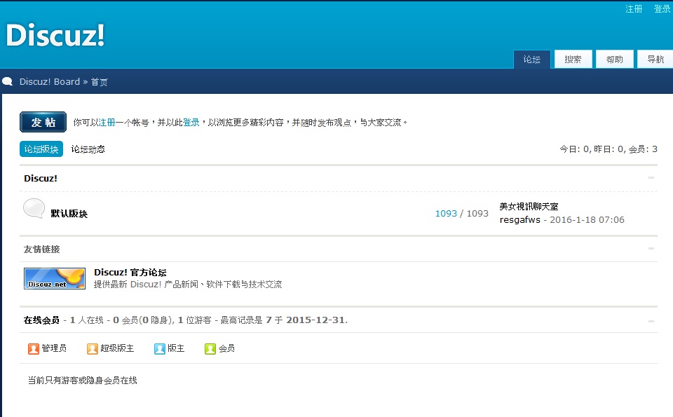Click the 在线会员 heading link
673x417 pixels.
(x=41, y=320)
